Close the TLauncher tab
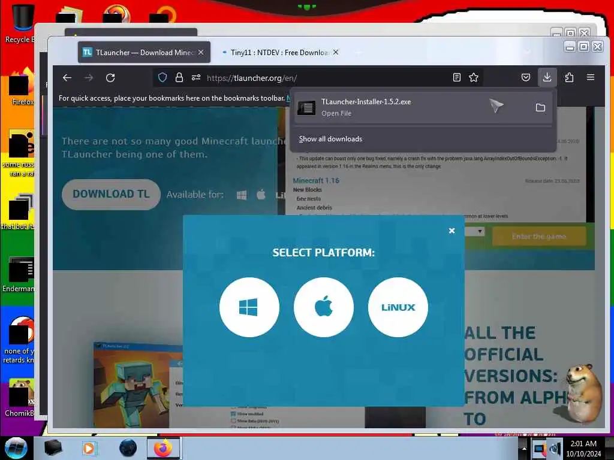The width and height of the screenshot is (614, 460). 201,52
